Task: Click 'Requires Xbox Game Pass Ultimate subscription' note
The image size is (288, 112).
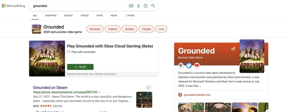Action: 92,74
